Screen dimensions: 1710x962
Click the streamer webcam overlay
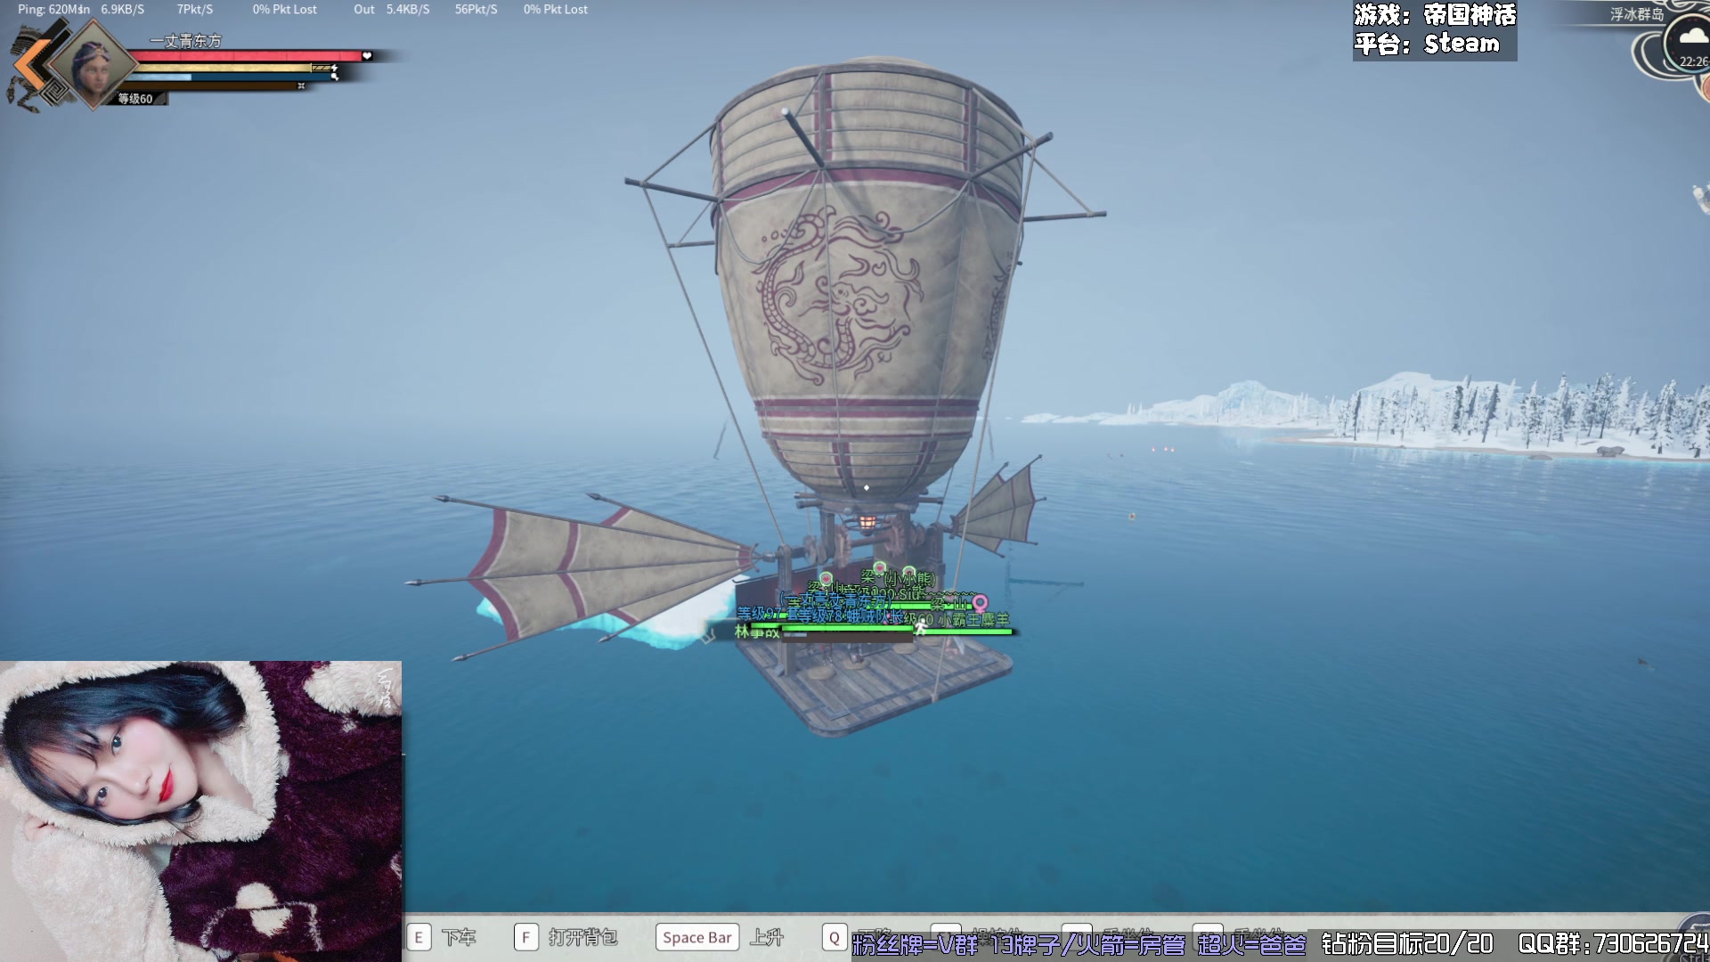tap(200, 811)
